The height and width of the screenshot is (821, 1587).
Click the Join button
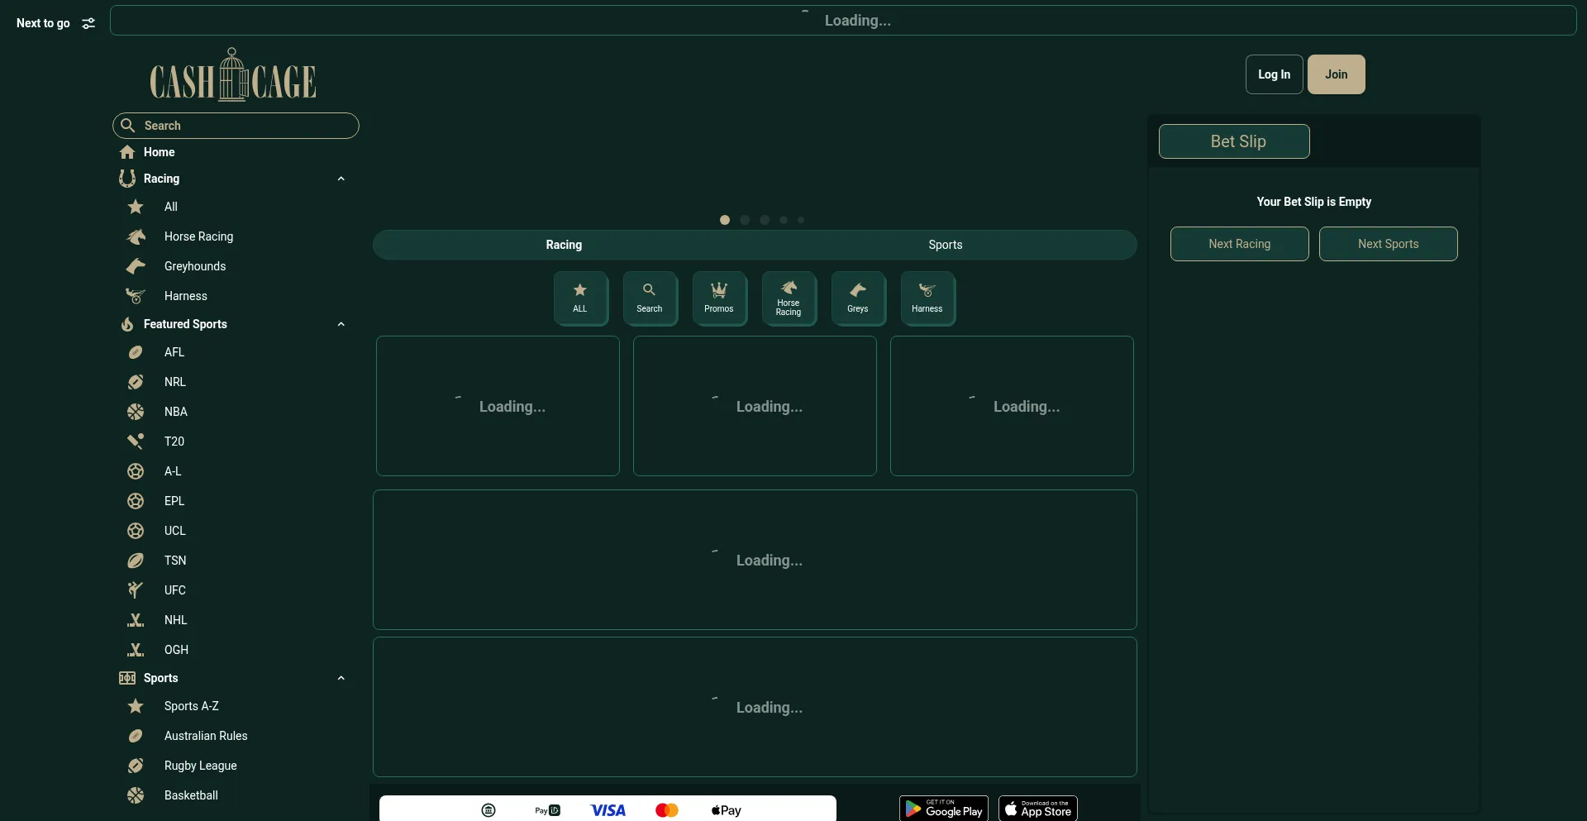pos(1337,74)
